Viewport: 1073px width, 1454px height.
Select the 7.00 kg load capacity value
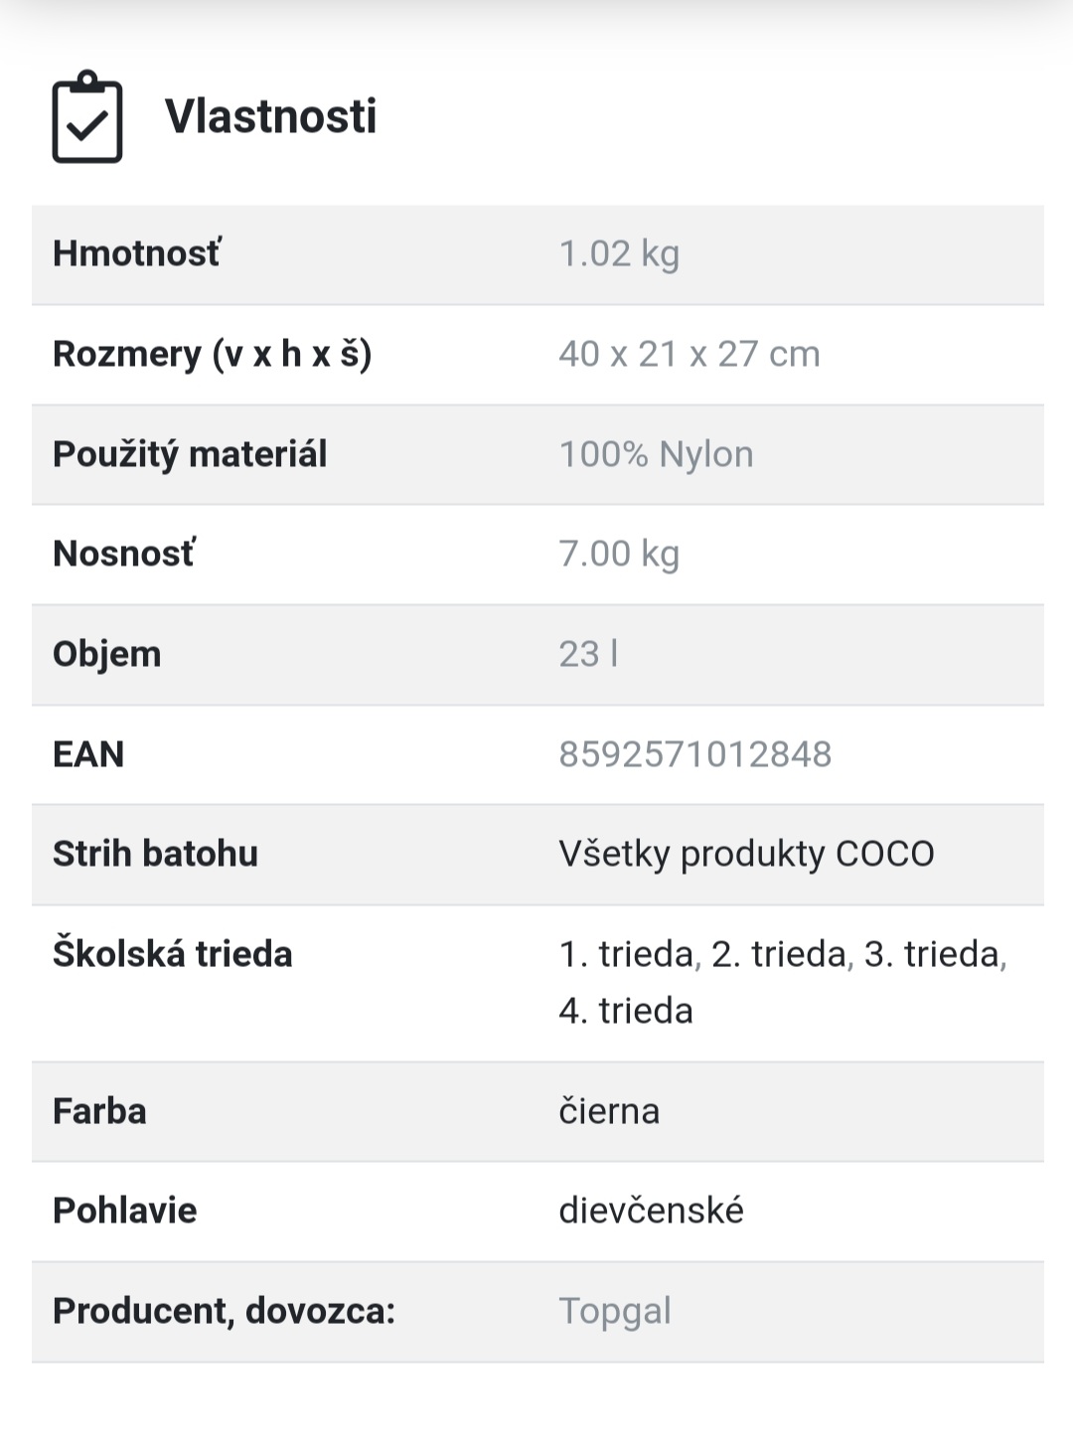coord(619,554)
